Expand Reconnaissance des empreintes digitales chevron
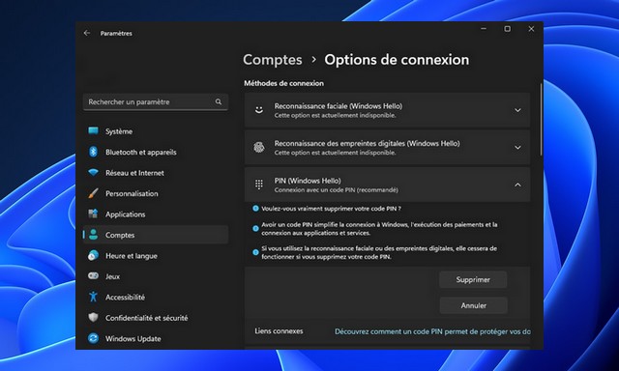Image resolution: width=619 pixels, height=371 pixels. 517,148
